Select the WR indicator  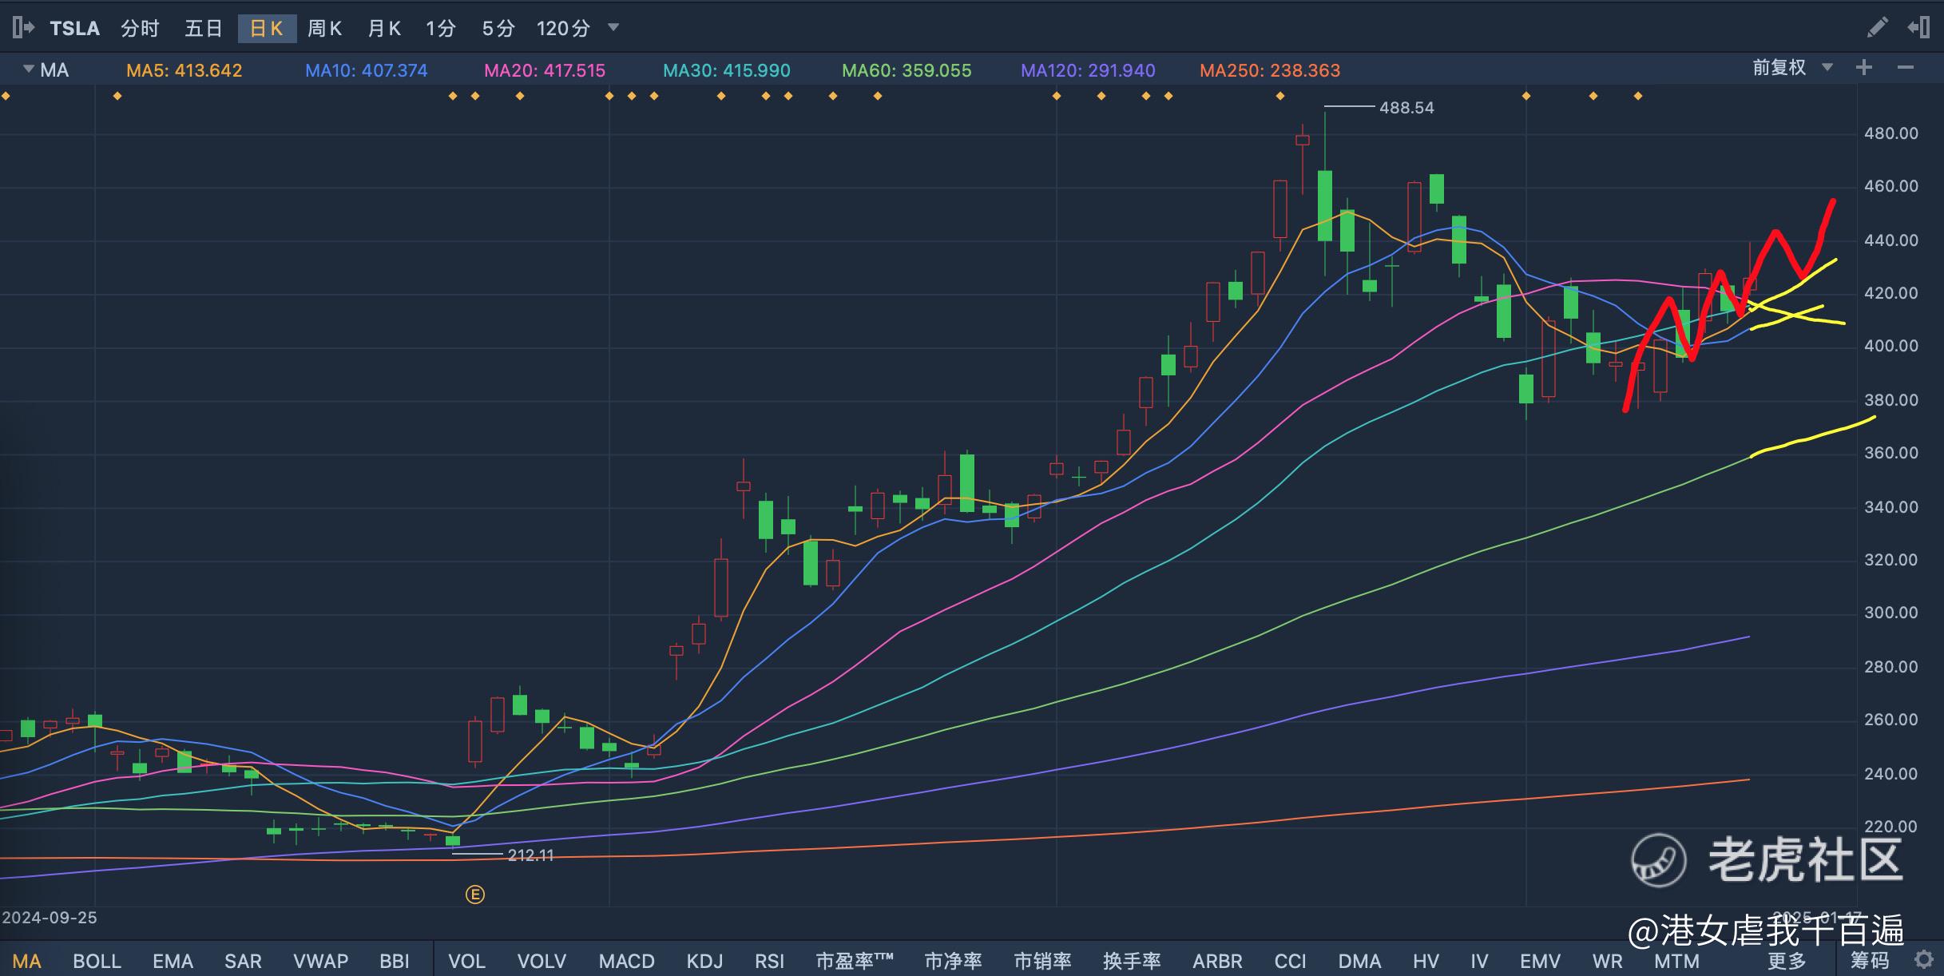pos(1607,961)
